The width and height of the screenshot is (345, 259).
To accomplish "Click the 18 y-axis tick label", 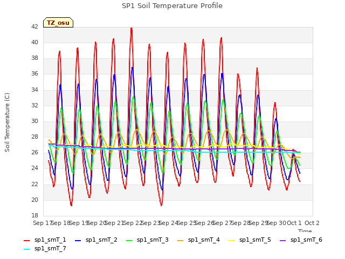I will coord(34,215).
